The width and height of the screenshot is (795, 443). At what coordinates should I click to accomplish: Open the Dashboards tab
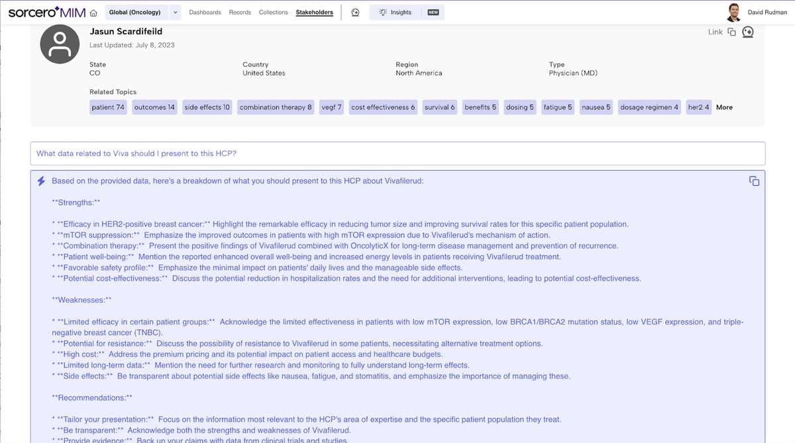point(205,13)
